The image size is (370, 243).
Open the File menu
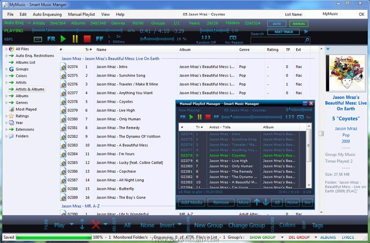pyautogui.click(x=10, y=14)
